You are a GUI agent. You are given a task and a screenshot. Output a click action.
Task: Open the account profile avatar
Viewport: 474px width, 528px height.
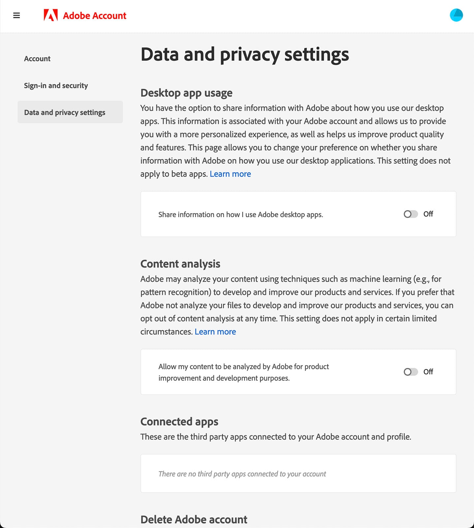coord(457,15)
